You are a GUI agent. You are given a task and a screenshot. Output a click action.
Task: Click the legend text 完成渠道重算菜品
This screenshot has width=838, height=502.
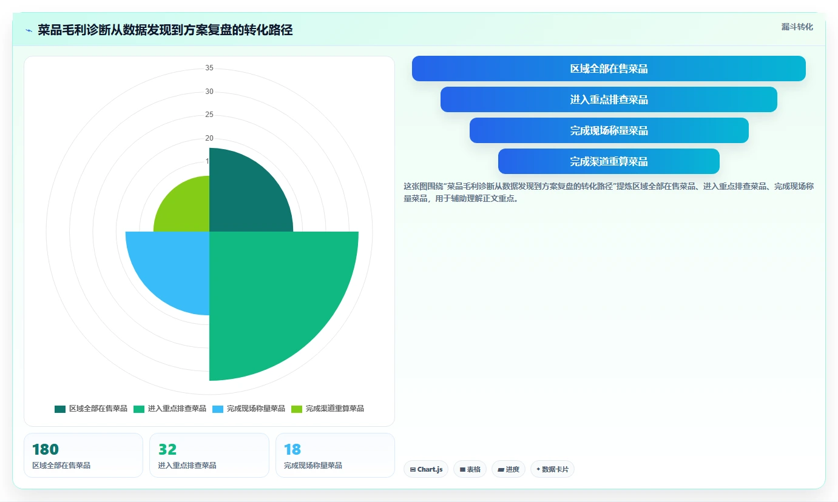tap(335, 409)
